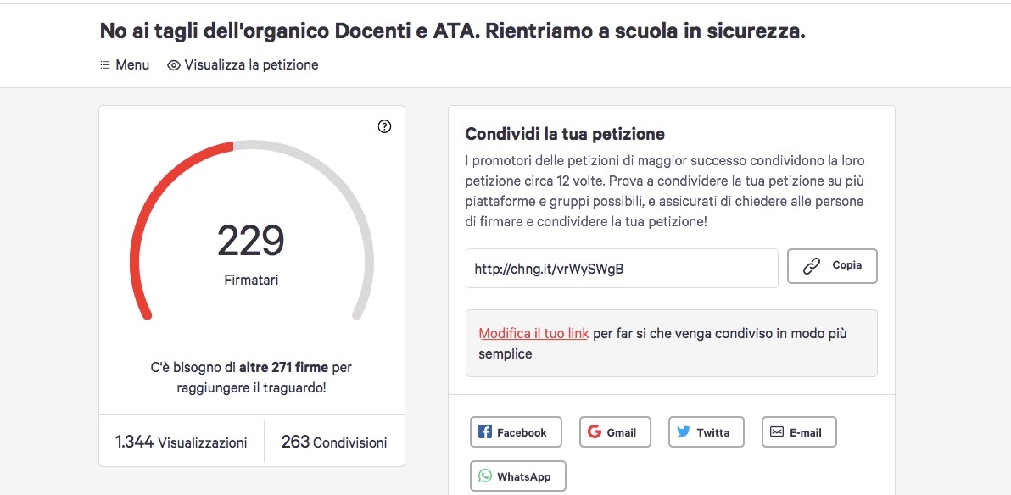Screen dimensions: 1011x495
Task: Click the Gmail G icon
Action: tap(595, 431)
